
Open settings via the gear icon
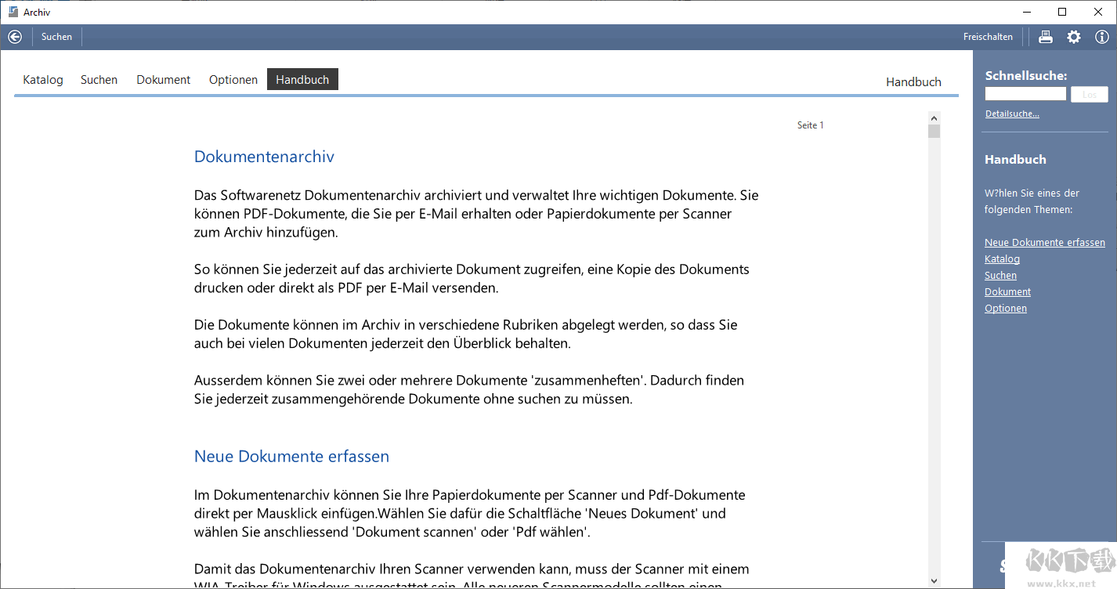coord(1074,37)
